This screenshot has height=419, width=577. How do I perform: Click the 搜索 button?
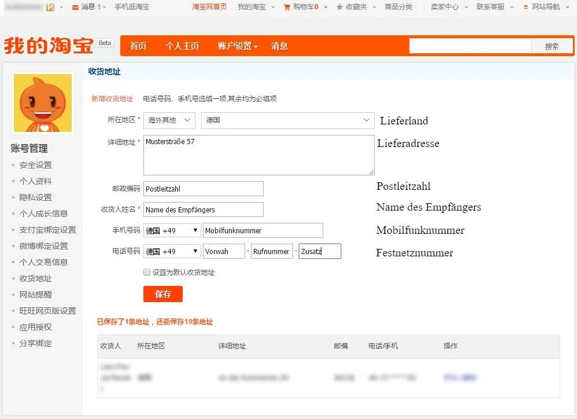[x=552, y=46]
